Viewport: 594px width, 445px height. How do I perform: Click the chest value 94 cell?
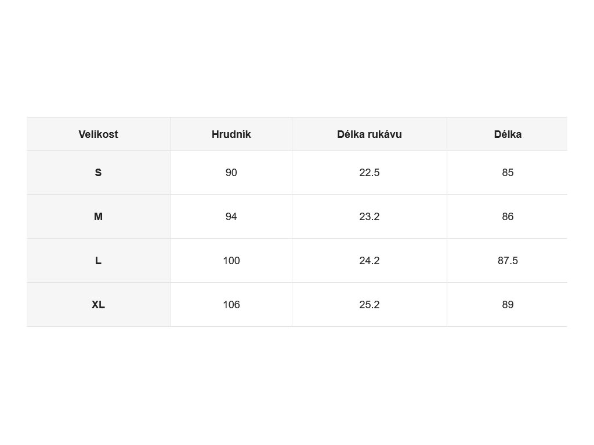coord(231,217)
